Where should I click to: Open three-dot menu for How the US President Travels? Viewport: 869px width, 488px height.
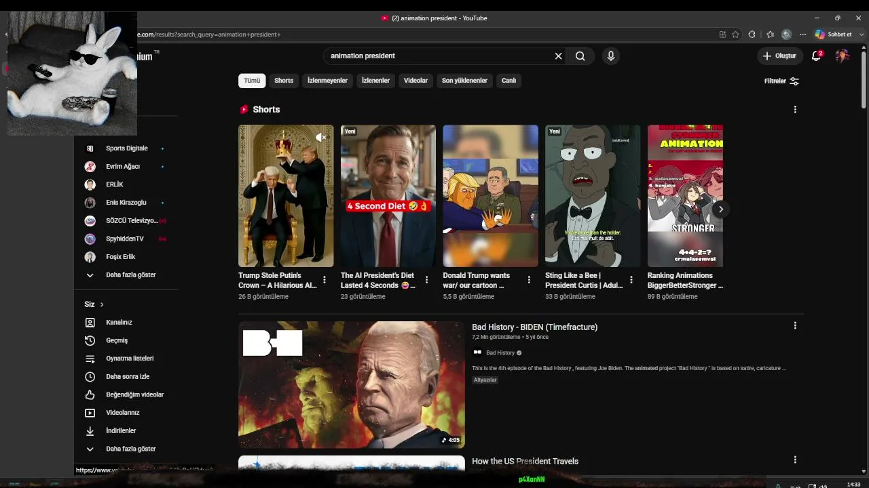[795, 460]
